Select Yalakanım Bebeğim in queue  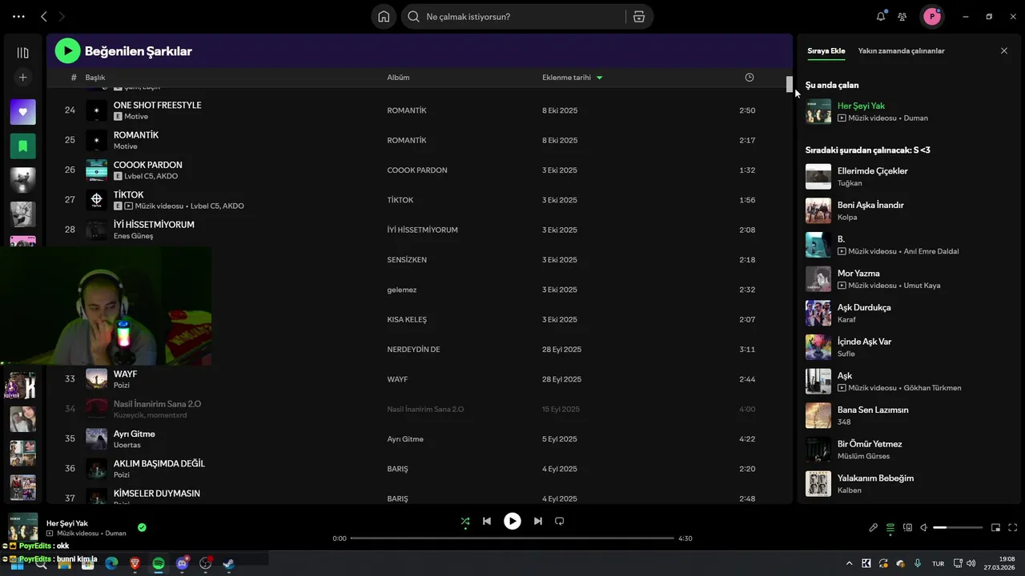[875, 478]
